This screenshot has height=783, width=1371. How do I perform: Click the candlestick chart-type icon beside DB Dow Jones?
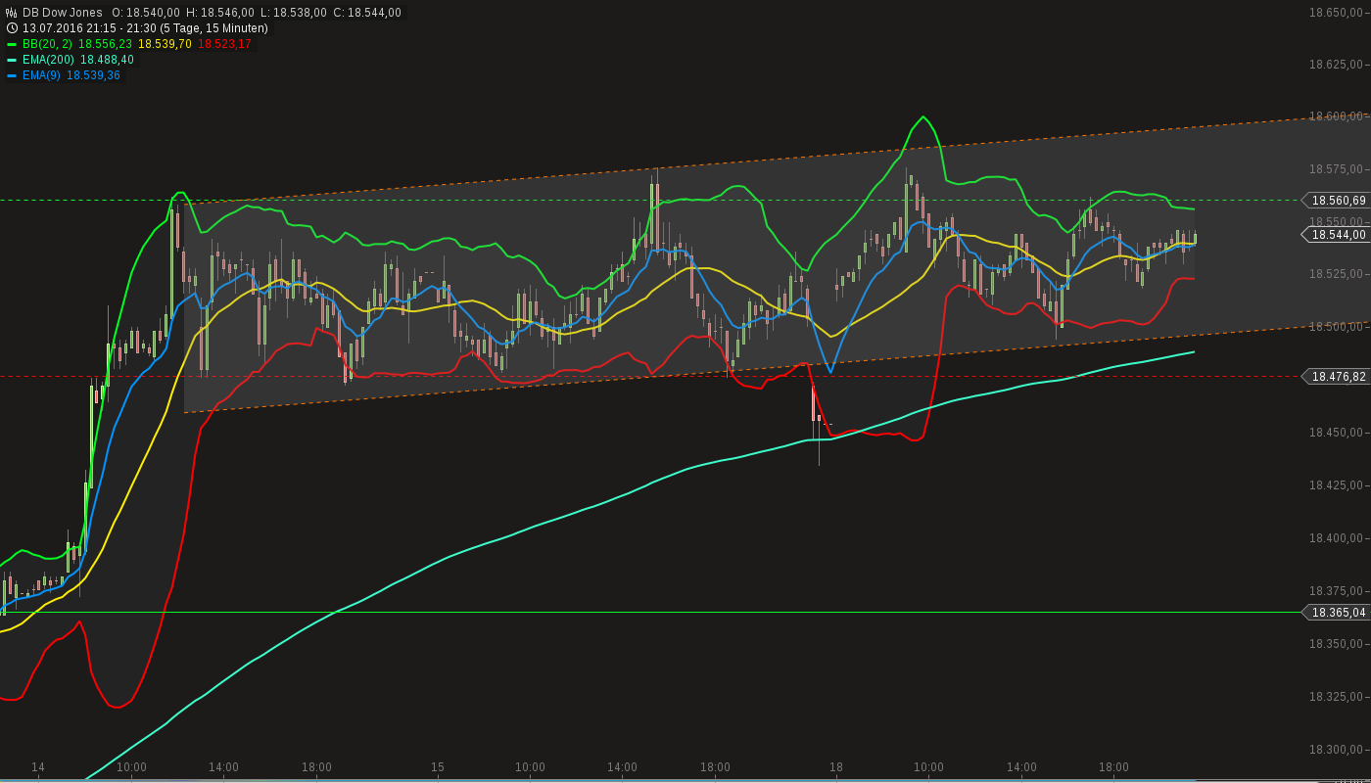pos(12,13)
